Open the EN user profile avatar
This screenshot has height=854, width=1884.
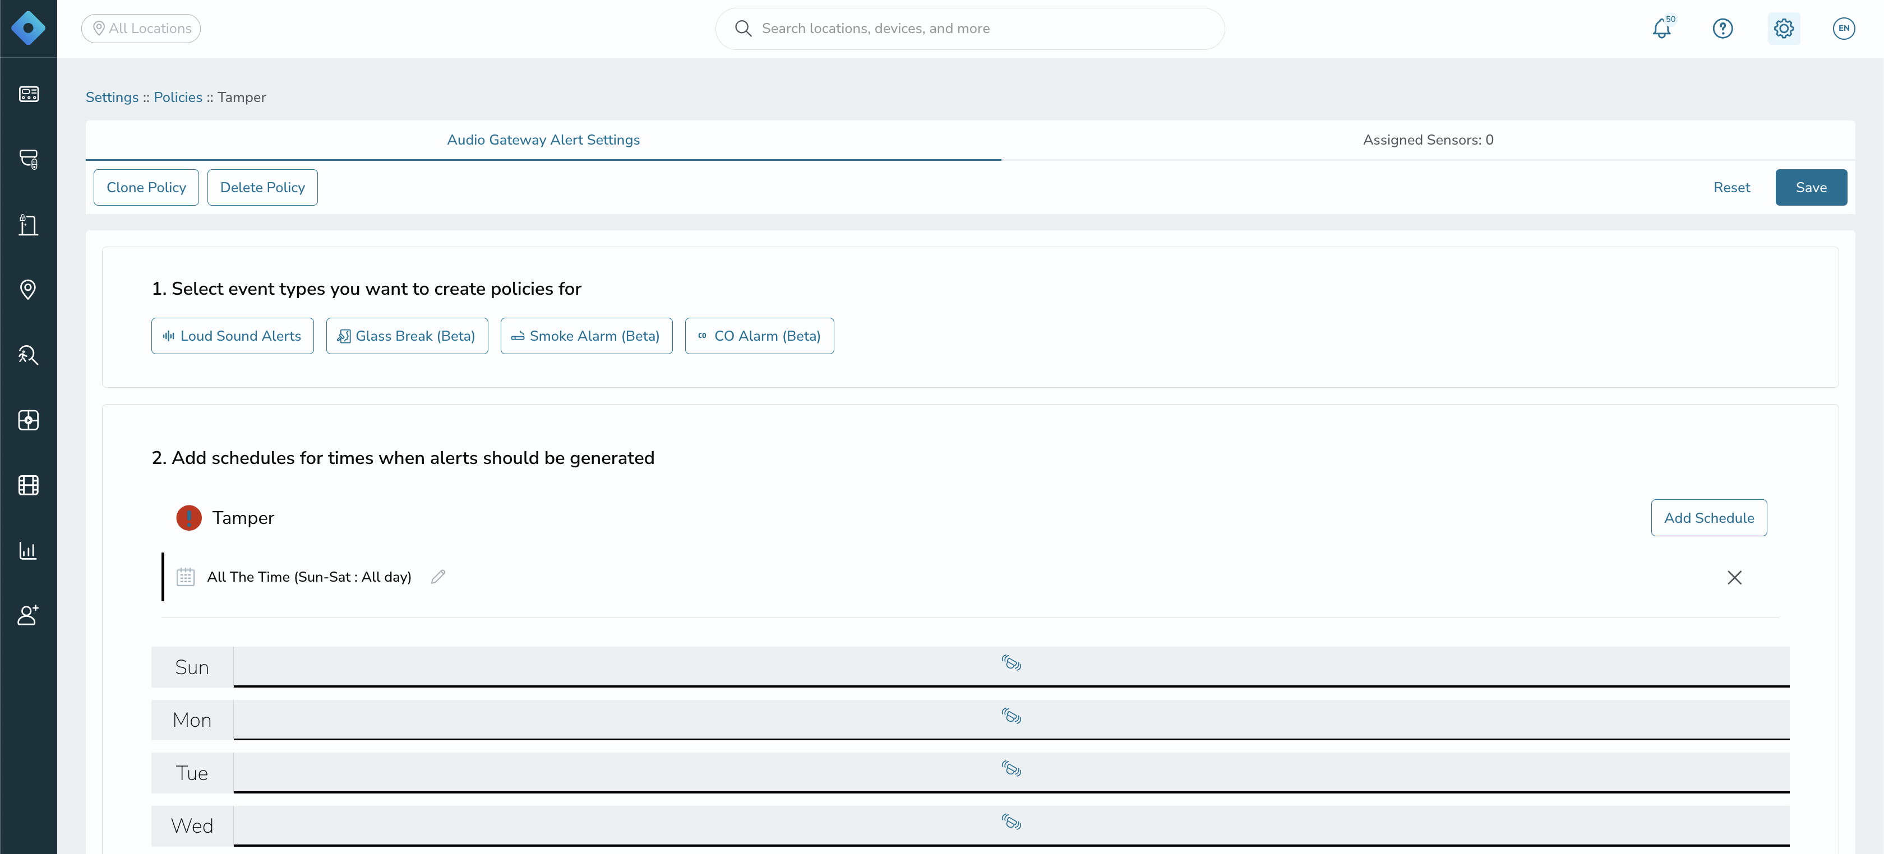[x=1844, y=29]
